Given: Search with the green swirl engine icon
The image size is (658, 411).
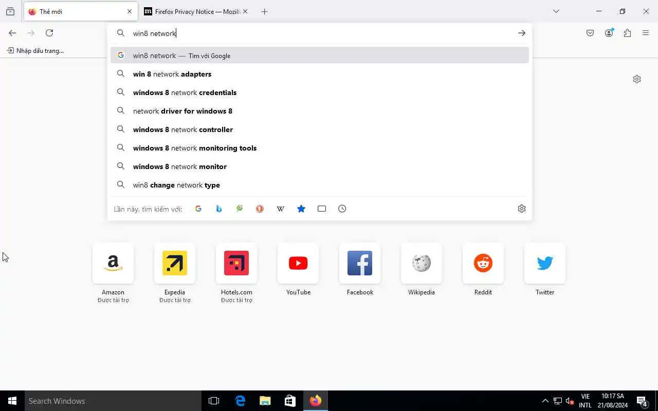Looking at the screenshot, I should point(240,209).
